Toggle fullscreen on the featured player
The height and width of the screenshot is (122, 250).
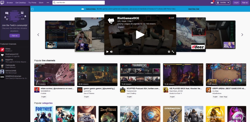(173, 52)
